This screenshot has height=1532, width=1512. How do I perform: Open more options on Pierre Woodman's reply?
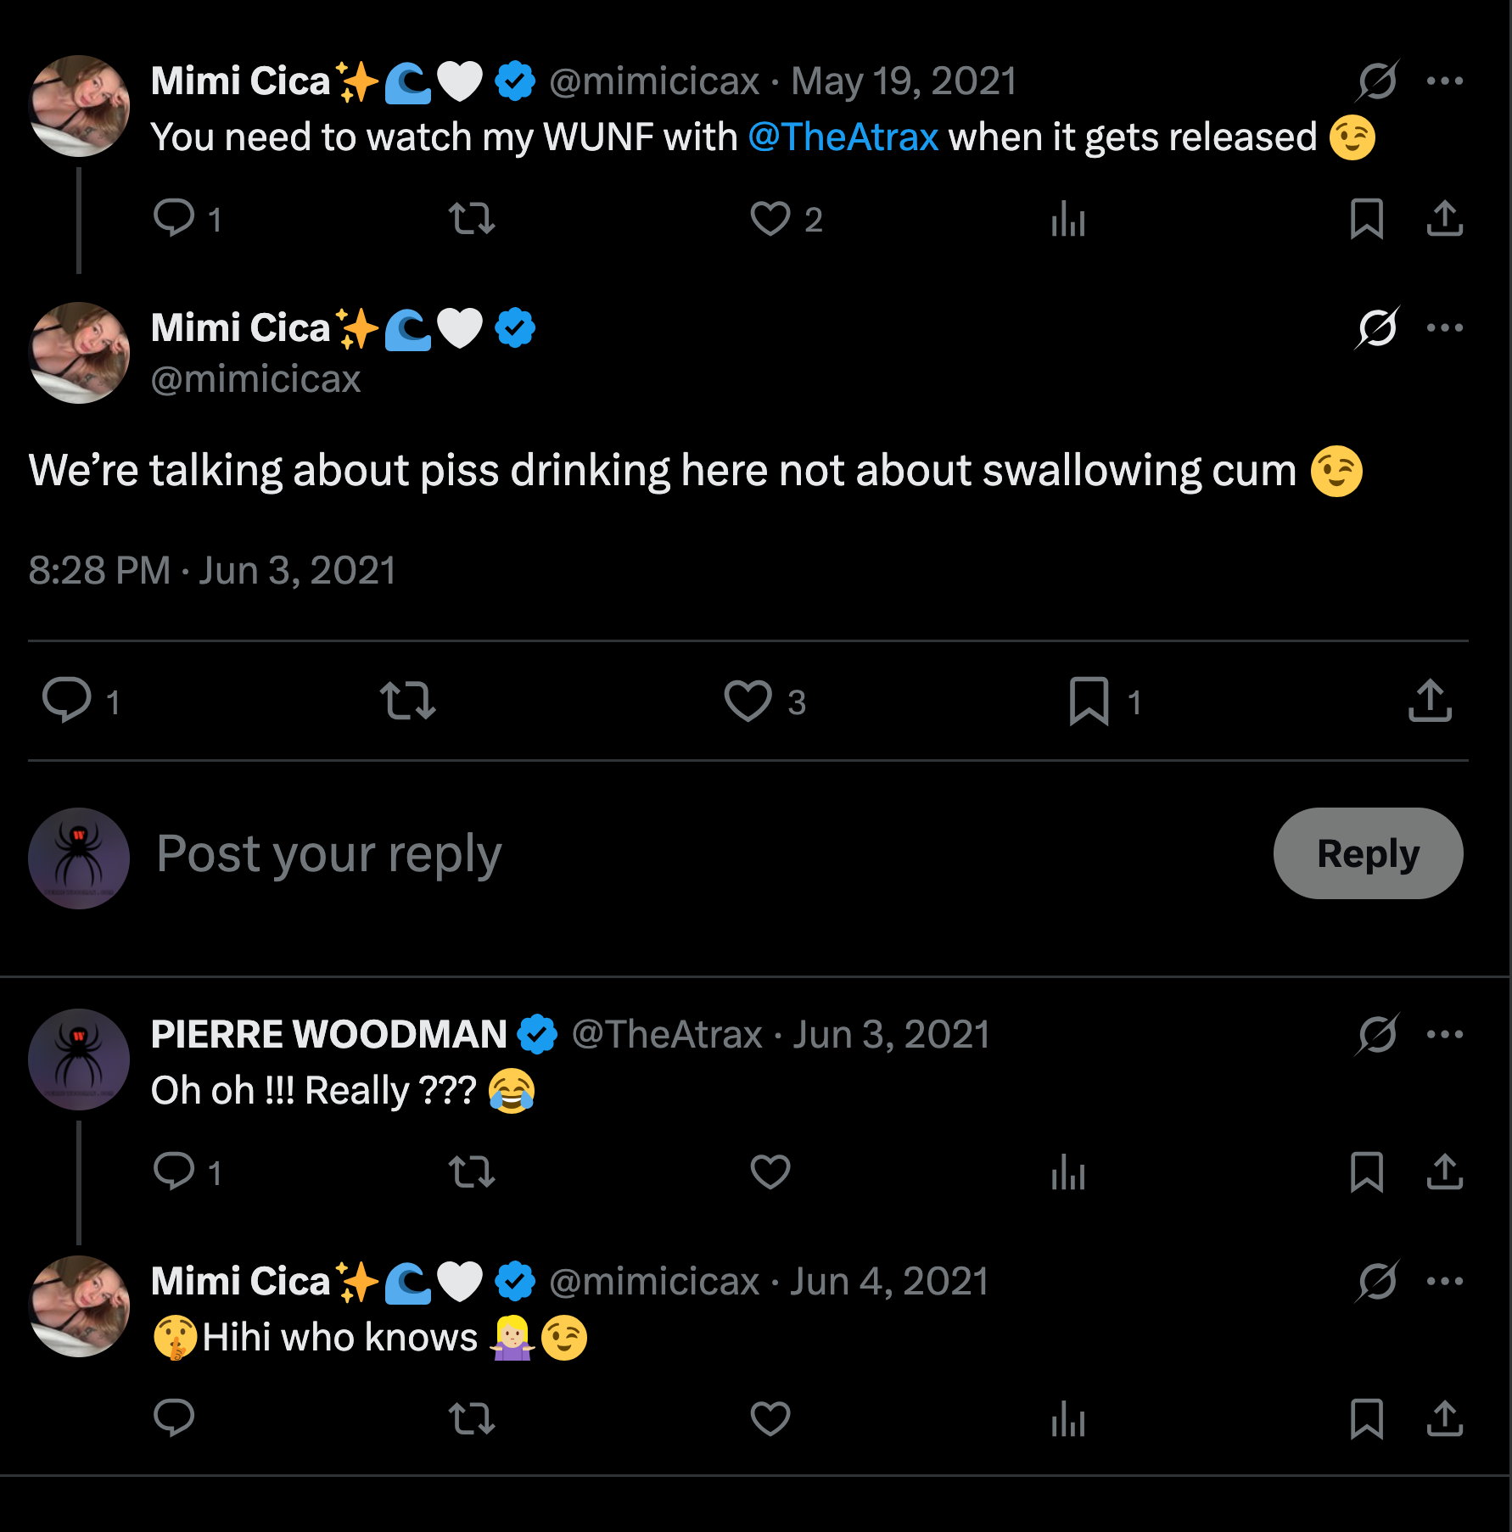(x=1444, y=1035)
